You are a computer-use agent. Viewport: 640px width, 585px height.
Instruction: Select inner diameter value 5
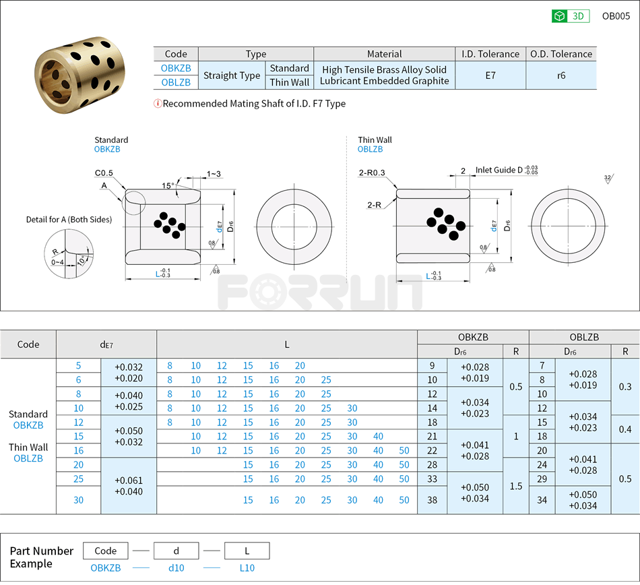(78, 366)
